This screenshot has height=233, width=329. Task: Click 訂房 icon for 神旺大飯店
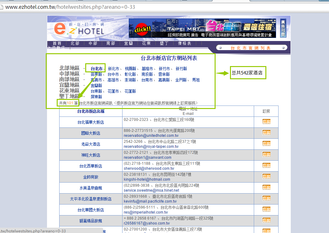(x=266, y=155)
